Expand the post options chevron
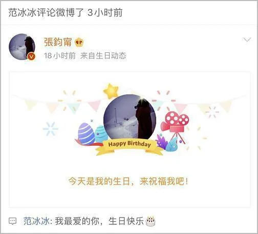 pyautogui.click(x=247, y=40)
